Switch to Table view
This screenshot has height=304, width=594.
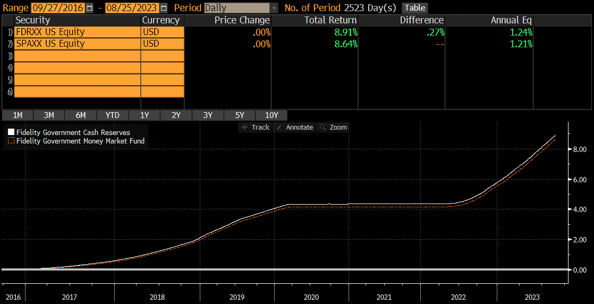point(415,8)
